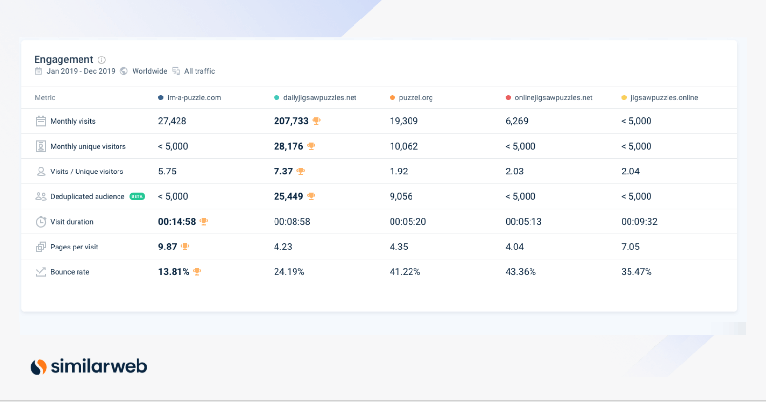Click the BETA badge on Deduplicated audience
The width and height of the screenshot is (766, 402).
click(137, 197)
